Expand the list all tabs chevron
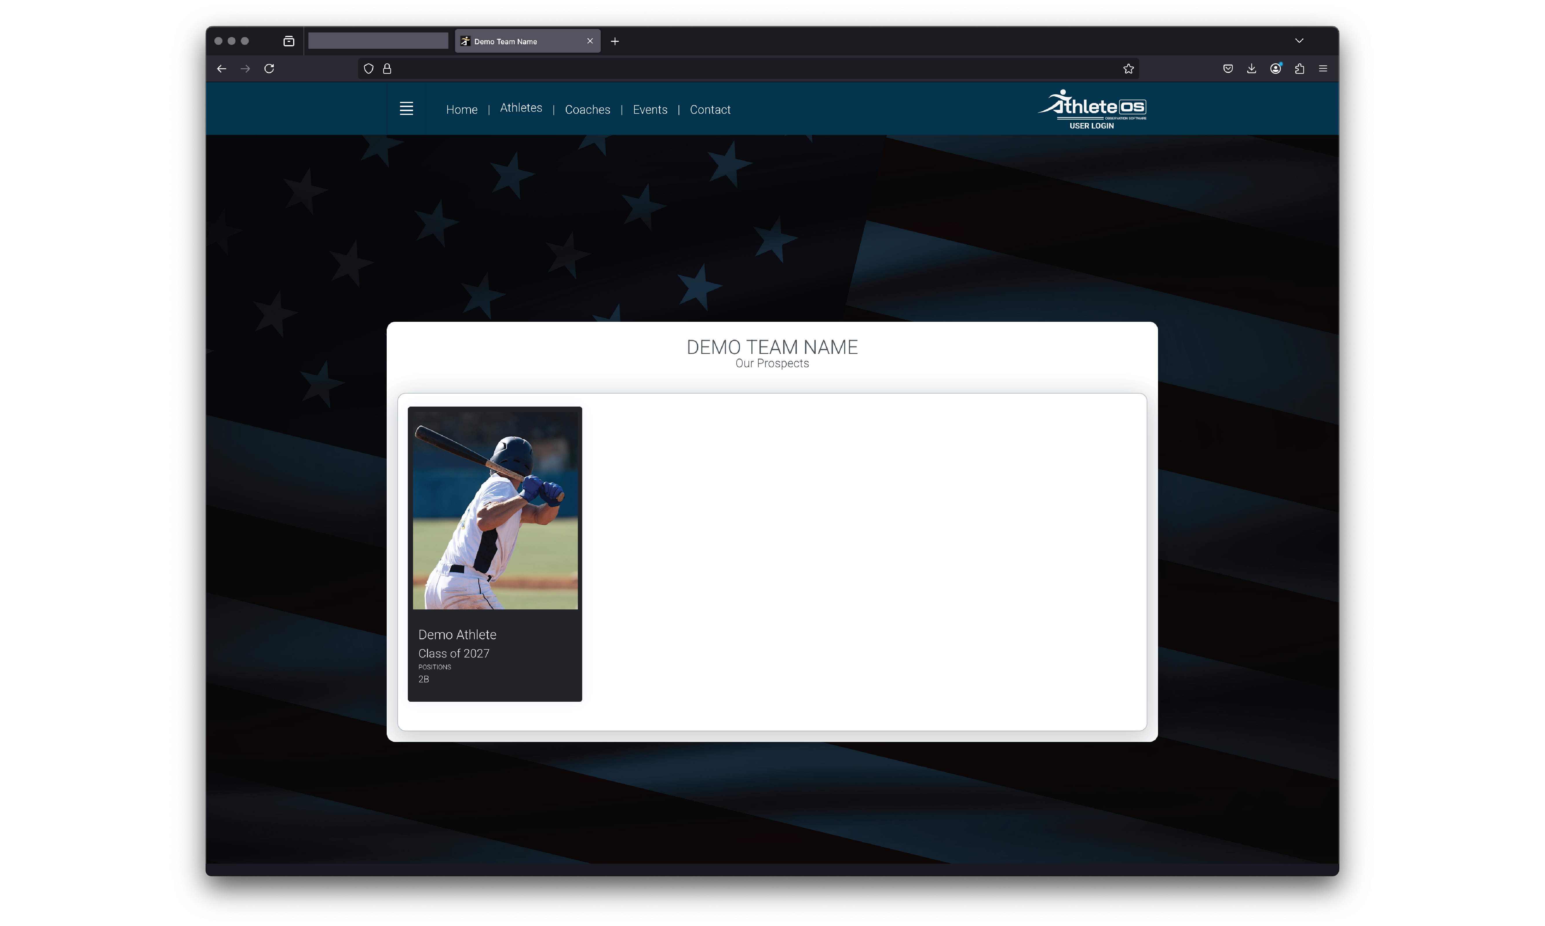The height and width of the screenshot is (926, 1545). click(1300, 41)
